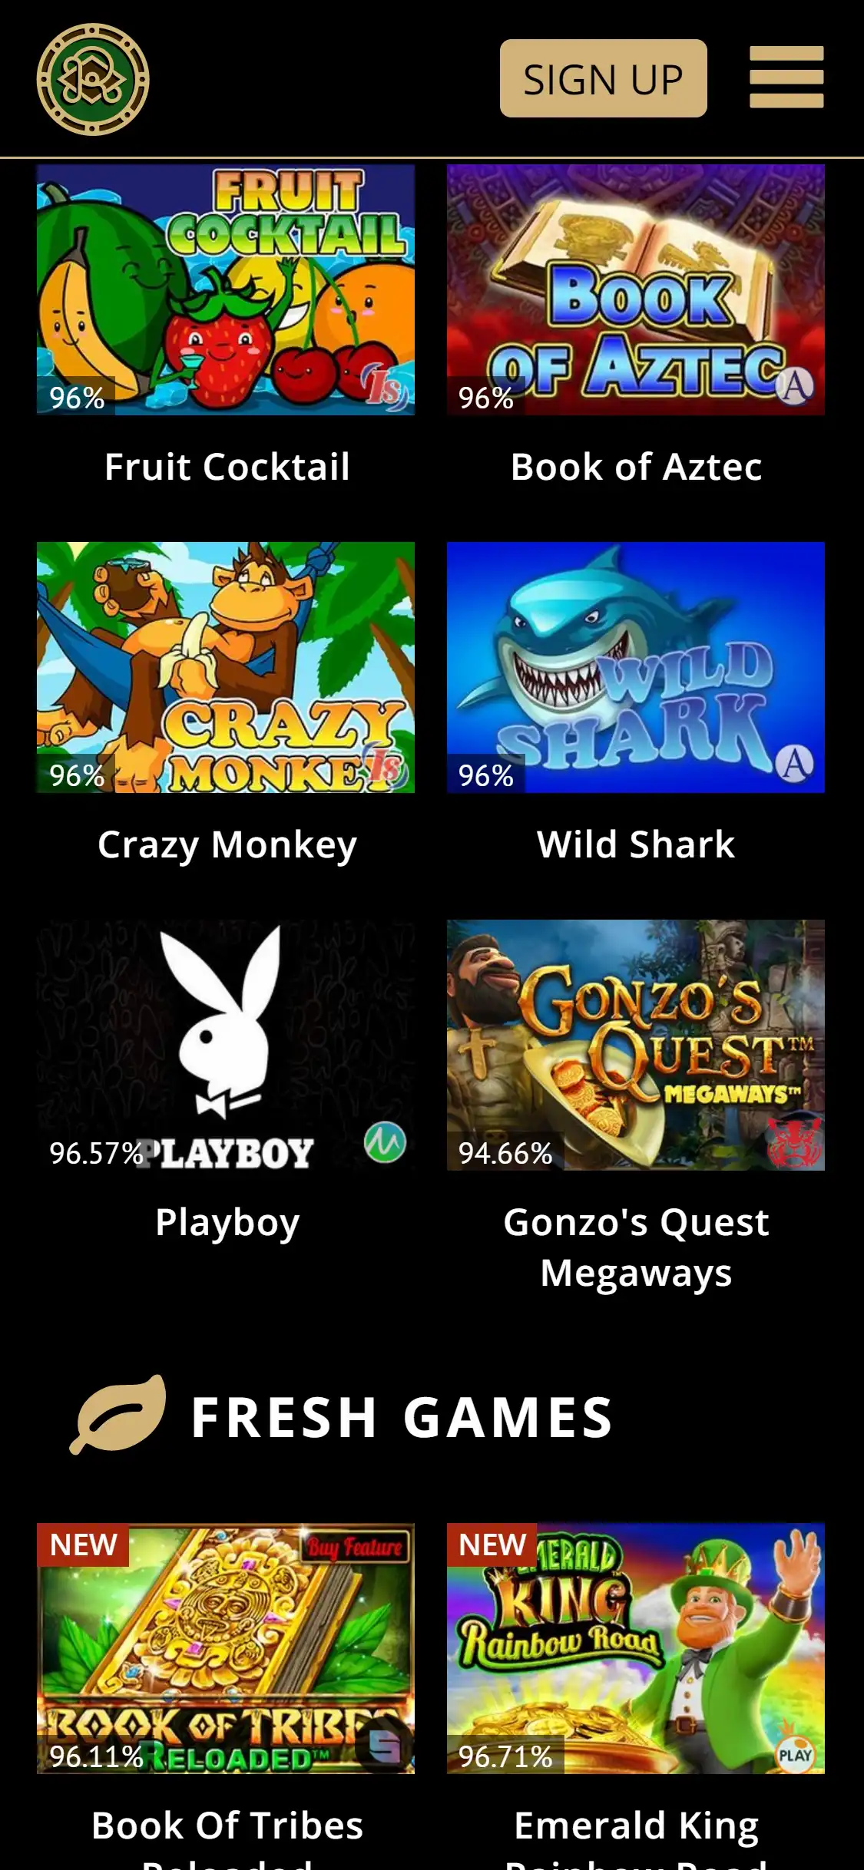Click the Fresh Games leaf icon
864x1870 pixels.
click(x=118, y=1414)
